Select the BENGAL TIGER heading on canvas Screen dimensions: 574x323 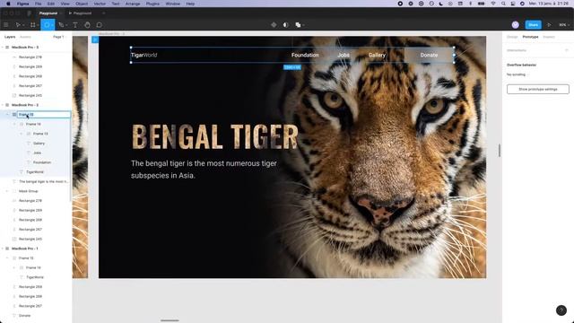[215, 136]
